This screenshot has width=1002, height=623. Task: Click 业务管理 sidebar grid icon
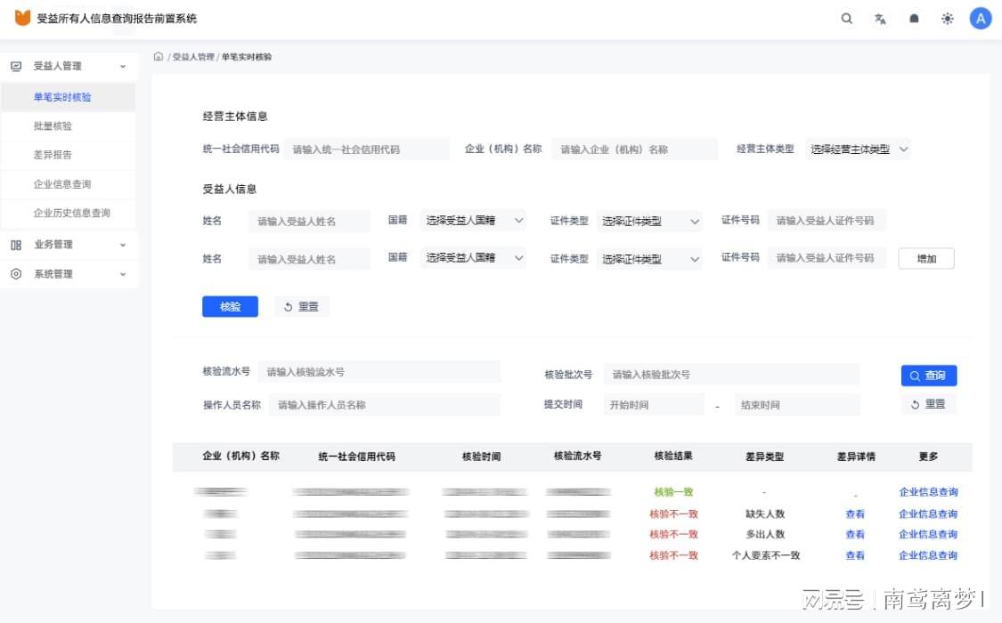tap(16, 245)
